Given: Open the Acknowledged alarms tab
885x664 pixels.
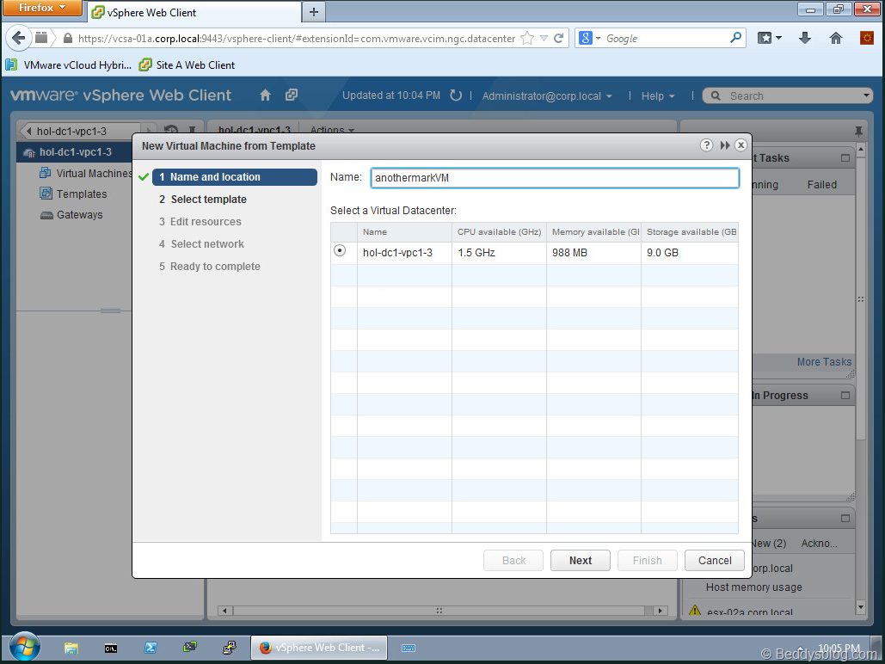Looking at the screenshot, I should [819, 544].
